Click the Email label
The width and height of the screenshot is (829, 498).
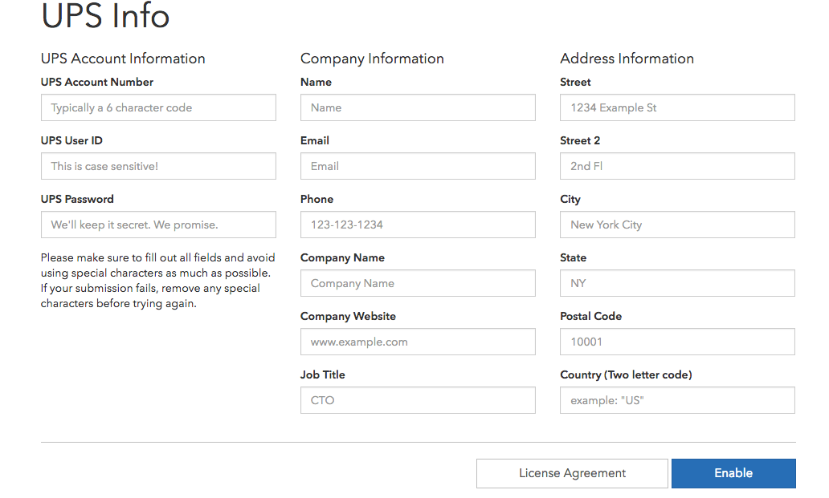(x=315, y=141)
